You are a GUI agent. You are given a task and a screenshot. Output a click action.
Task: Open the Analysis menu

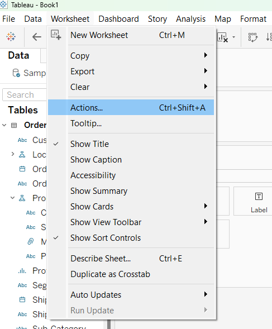click(190, 19)
